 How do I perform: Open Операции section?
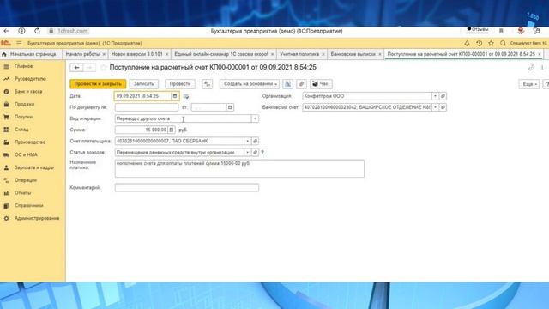[26, 180]
